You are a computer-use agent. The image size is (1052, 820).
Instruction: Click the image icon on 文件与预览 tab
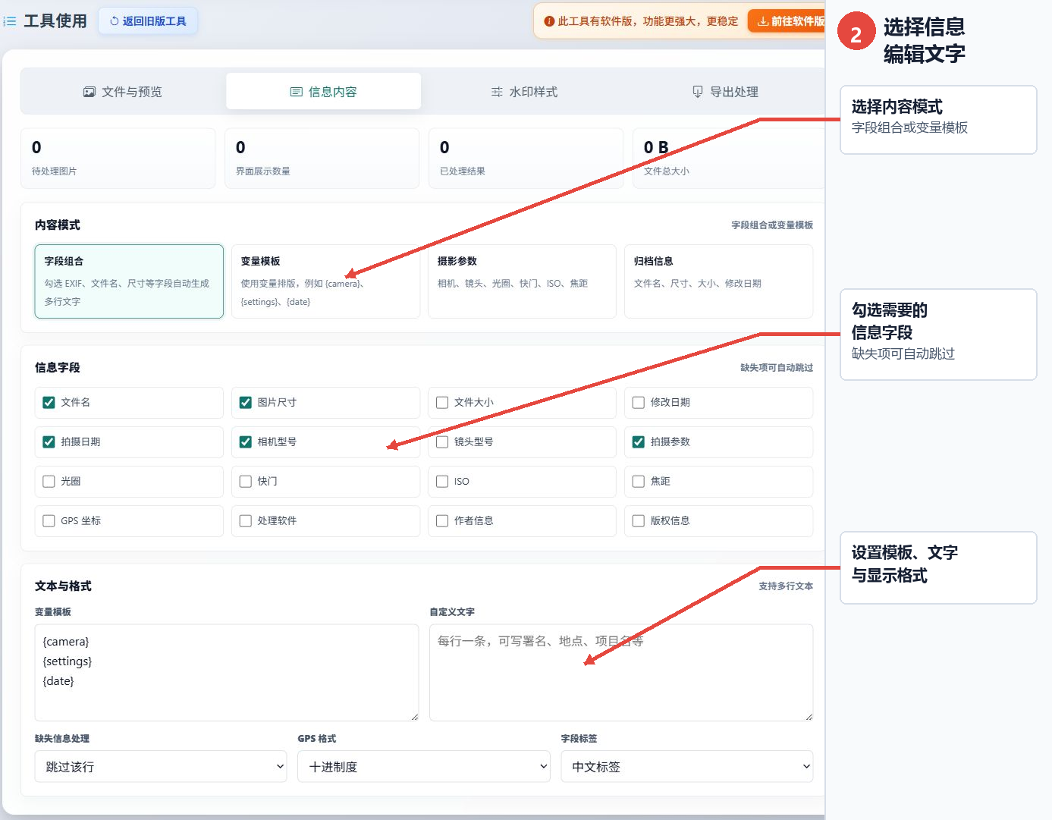pos(89,92)
